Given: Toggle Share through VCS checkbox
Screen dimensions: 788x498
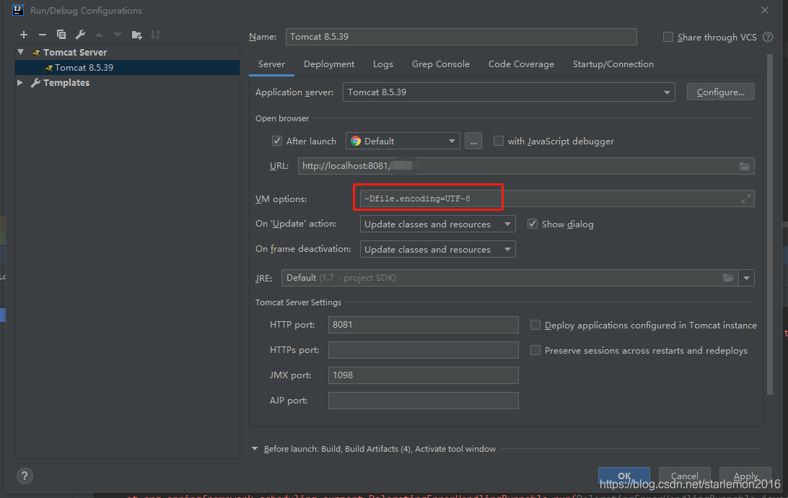Looking at the screenshot, I should point(668,37).
